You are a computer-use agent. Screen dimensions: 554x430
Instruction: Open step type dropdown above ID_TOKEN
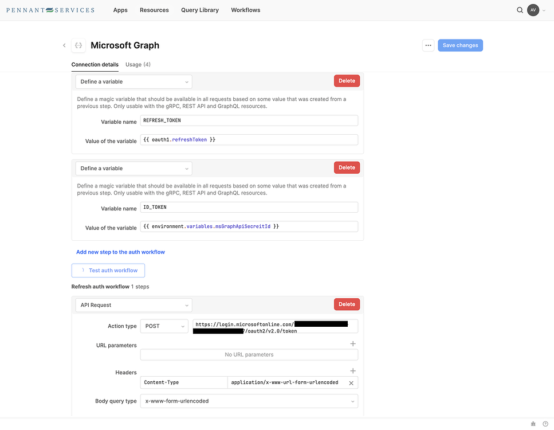pos(133,169)
